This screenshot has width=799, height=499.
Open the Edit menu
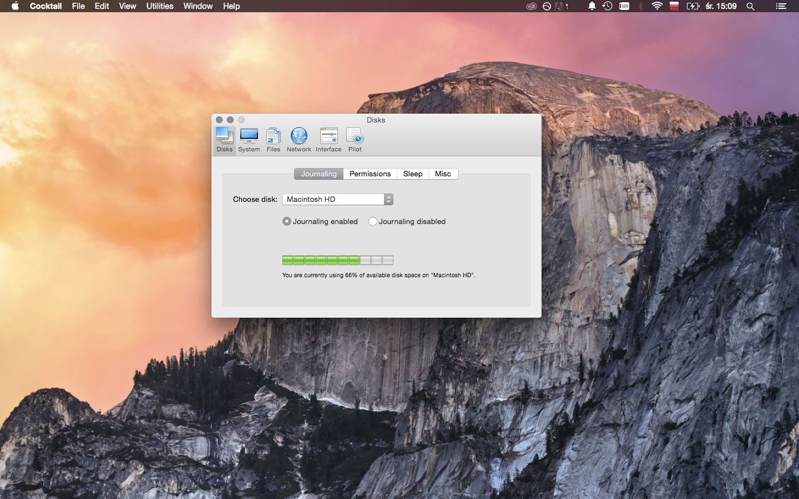(x=102, y=6)
